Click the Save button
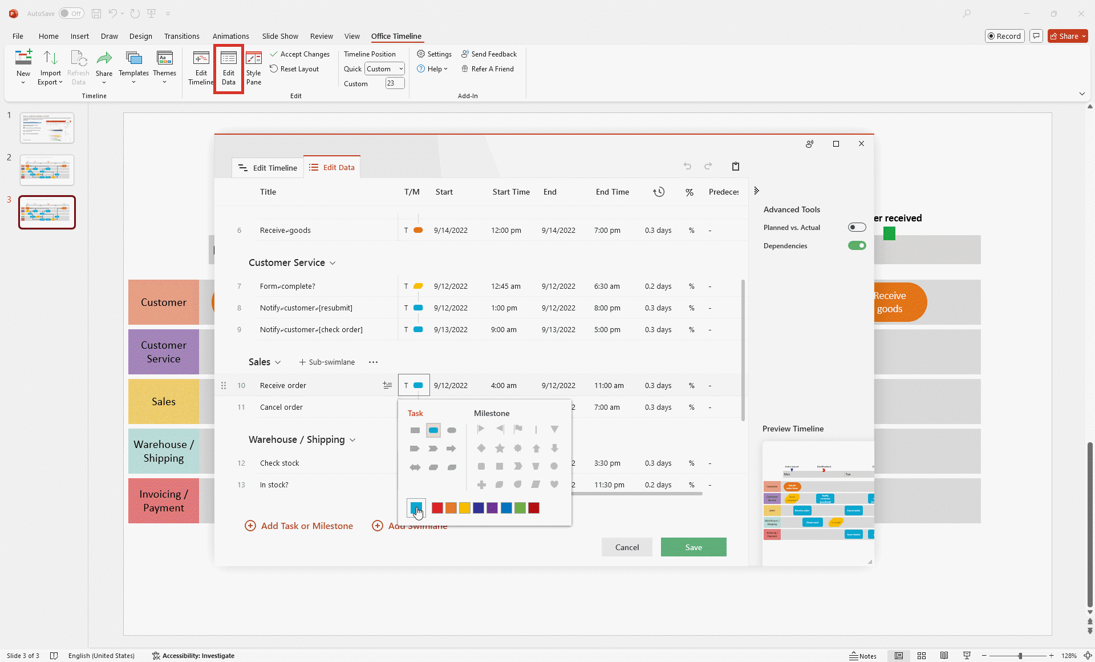The height and width of the screenshot is (662, 1095). [x=693, y=547]
